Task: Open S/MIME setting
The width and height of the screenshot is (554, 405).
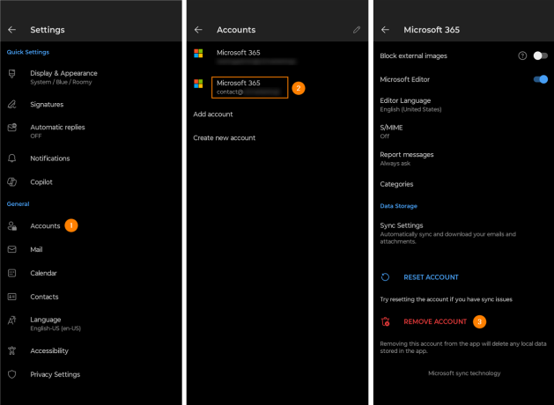Action: click(x=464, y=131)
